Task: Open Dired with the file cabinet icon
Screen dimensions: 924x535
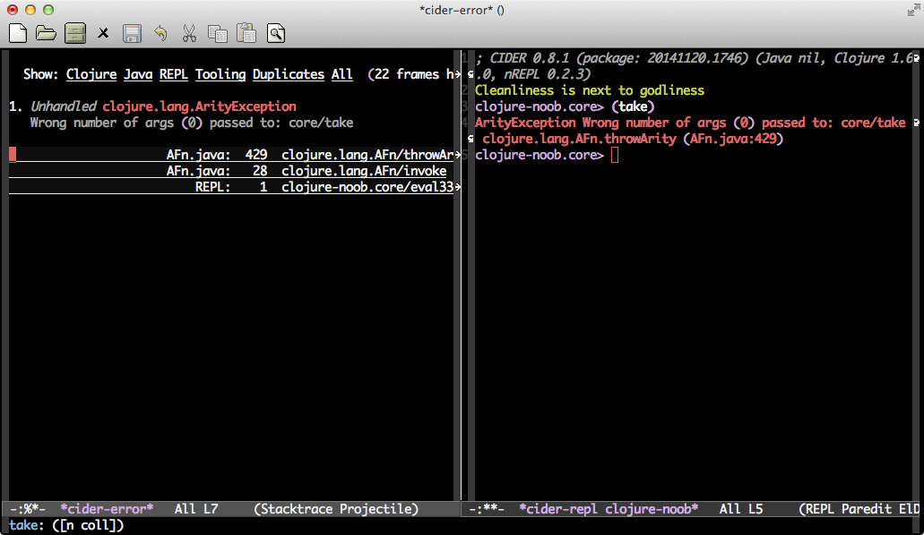Action: click(74, 34)
